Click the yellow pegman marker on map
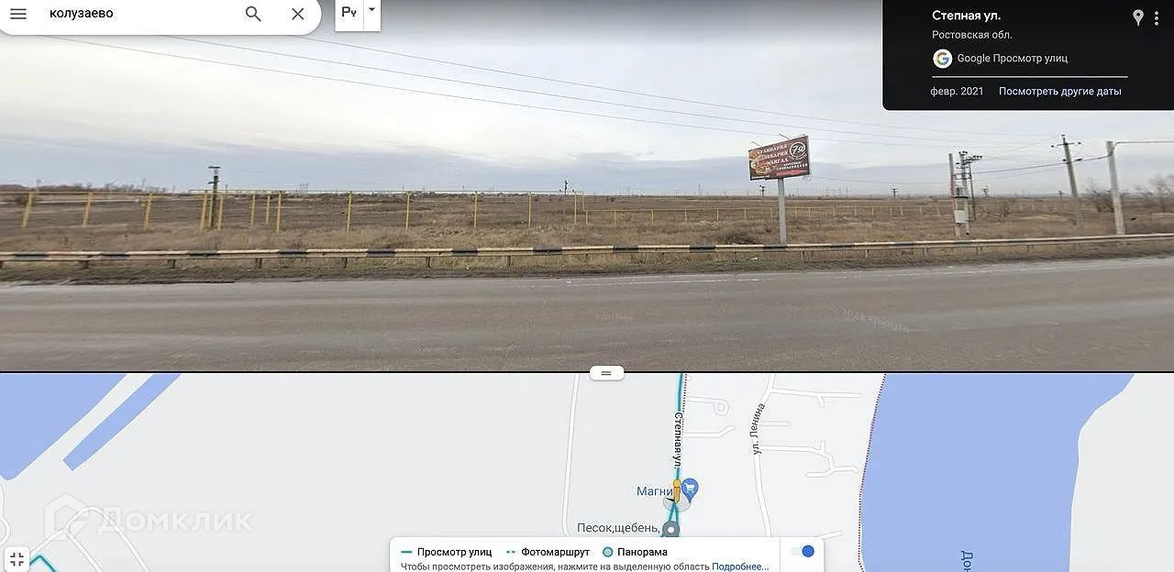 pyautogui.click(x=677, y=489)
